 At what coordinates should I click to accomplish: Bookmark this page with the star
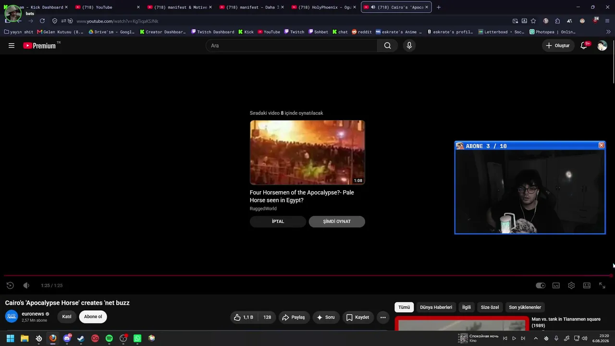pyautogui.click(x=533, y=21)
